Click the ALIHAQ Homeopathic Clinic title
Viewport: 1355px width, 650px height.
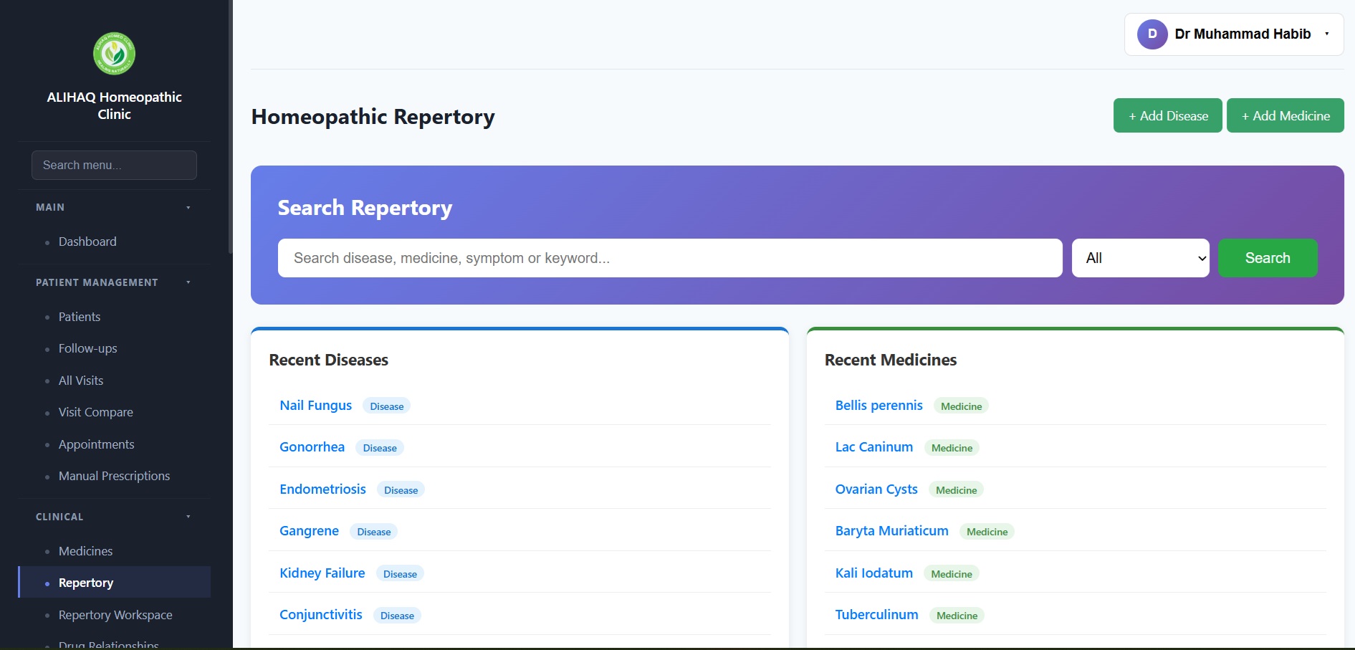(114, 105)
